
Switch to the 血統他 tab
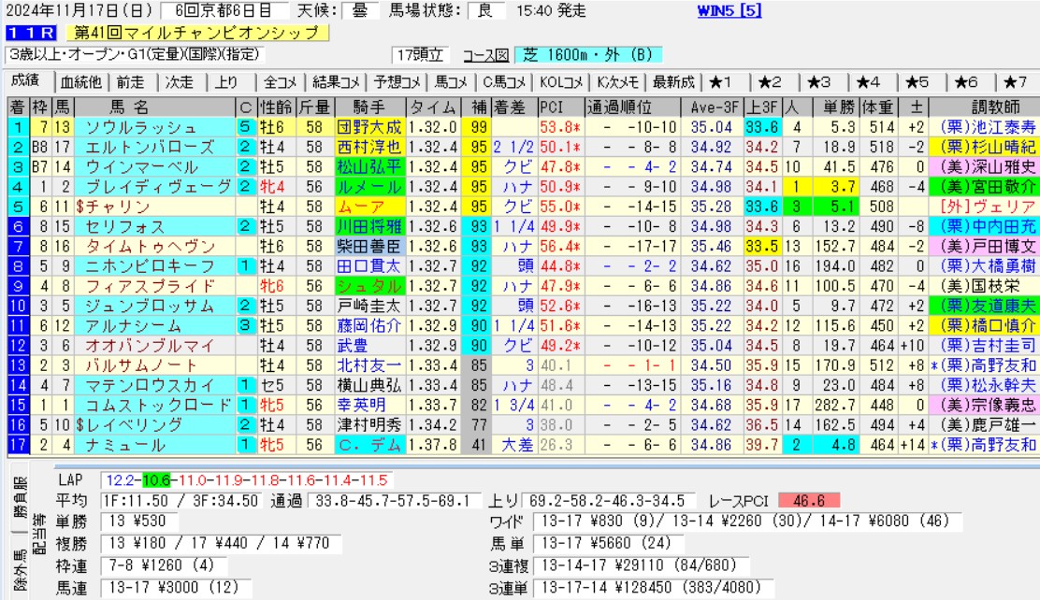coord(80,81)
